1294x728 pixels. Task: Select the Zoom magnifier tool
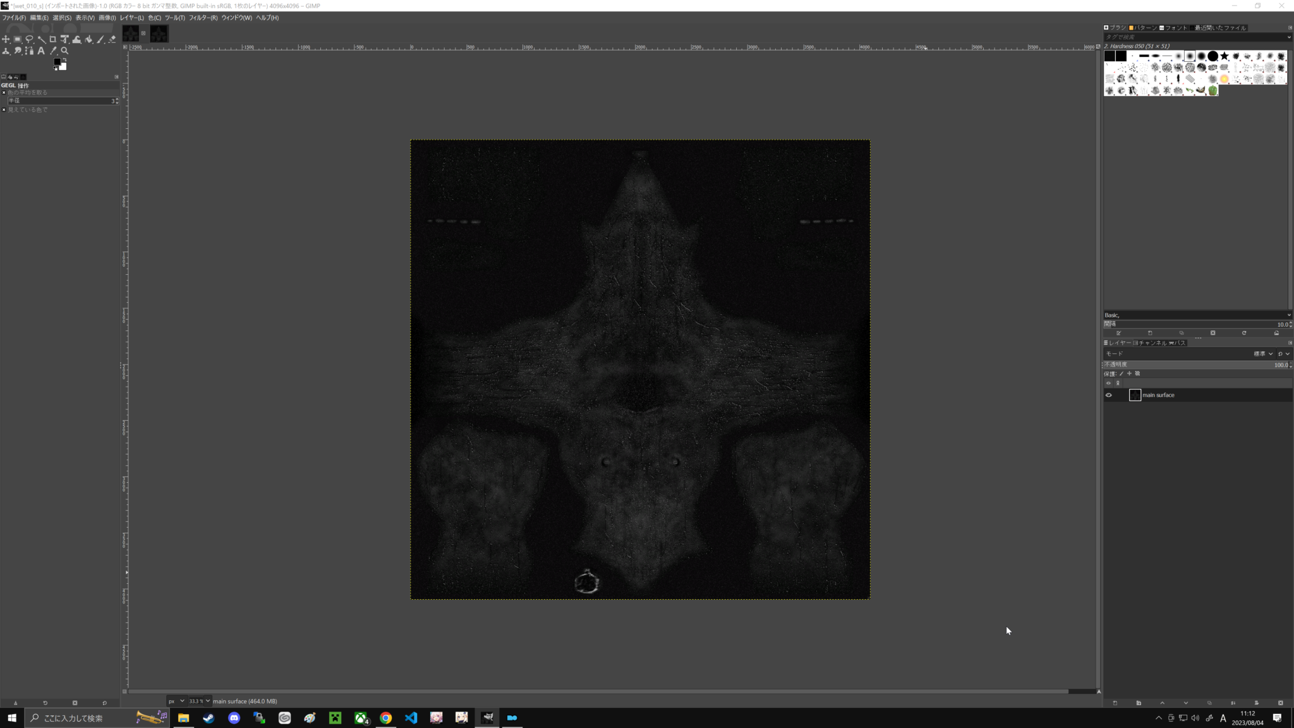click(x=64, y=51)
